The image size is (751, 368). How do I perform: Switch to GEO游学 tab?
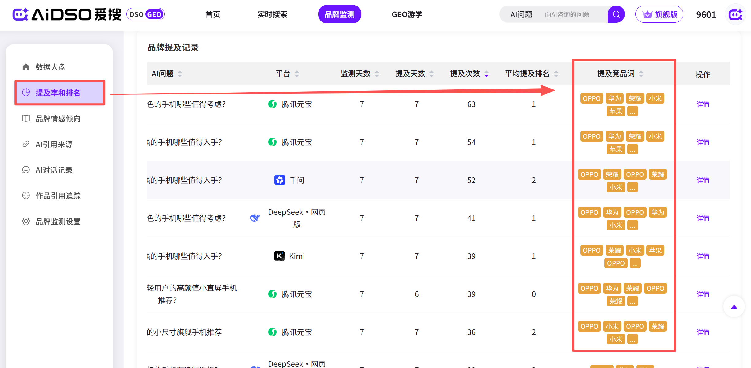tap(407, 14)
